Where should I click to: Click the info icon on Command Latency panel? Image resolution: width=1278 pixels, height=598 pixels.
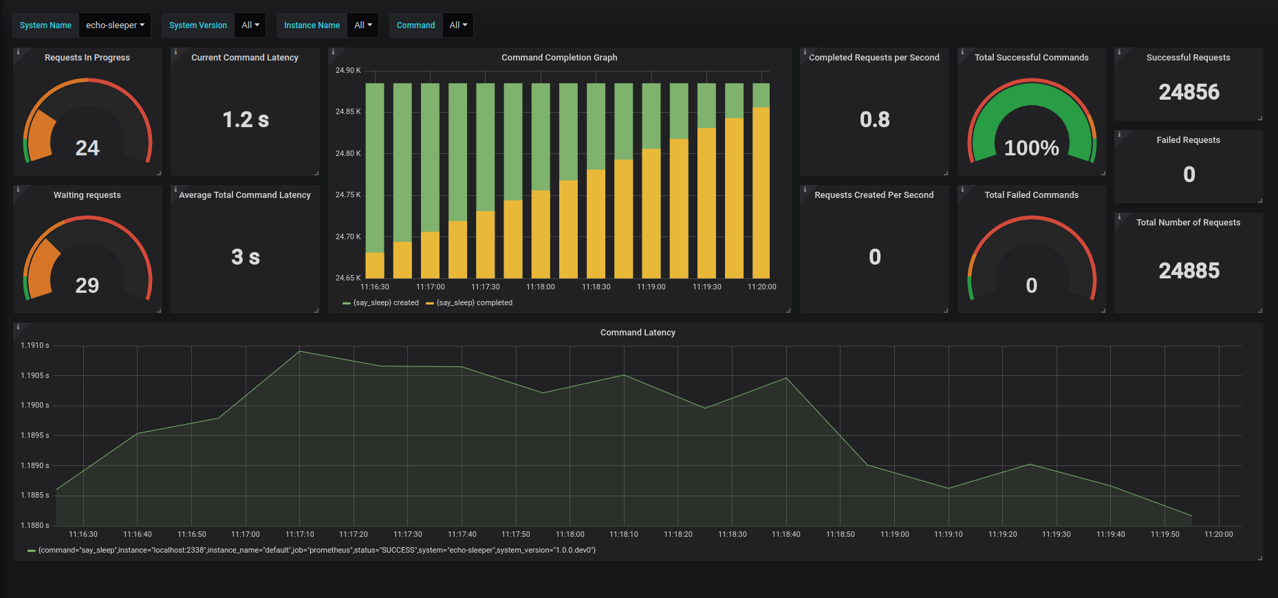coord(18,327)
